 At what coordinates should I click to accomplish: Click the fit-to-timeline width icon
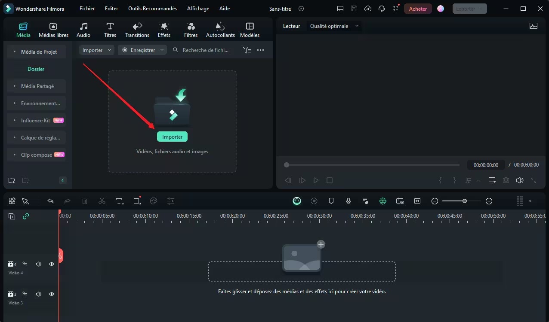point(417,201)
